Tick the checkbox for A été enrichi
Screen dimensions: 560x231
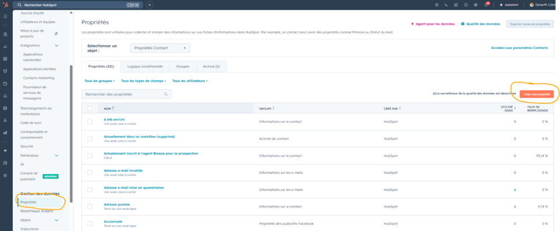pos(90,122)
